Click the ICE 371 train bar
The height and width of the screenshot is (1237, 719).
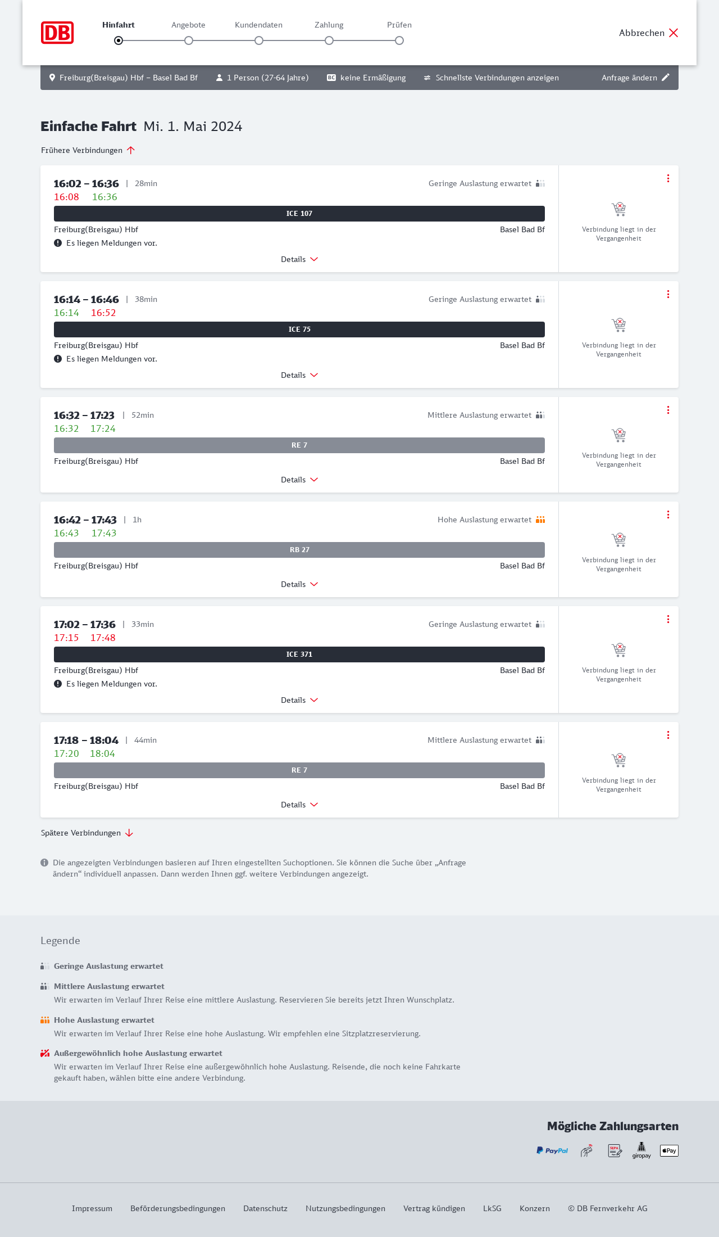299,654
